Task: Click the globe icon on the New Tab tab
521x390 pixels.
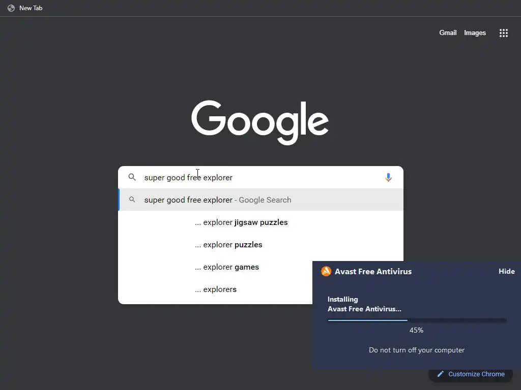Action: (x=11, y=8)
